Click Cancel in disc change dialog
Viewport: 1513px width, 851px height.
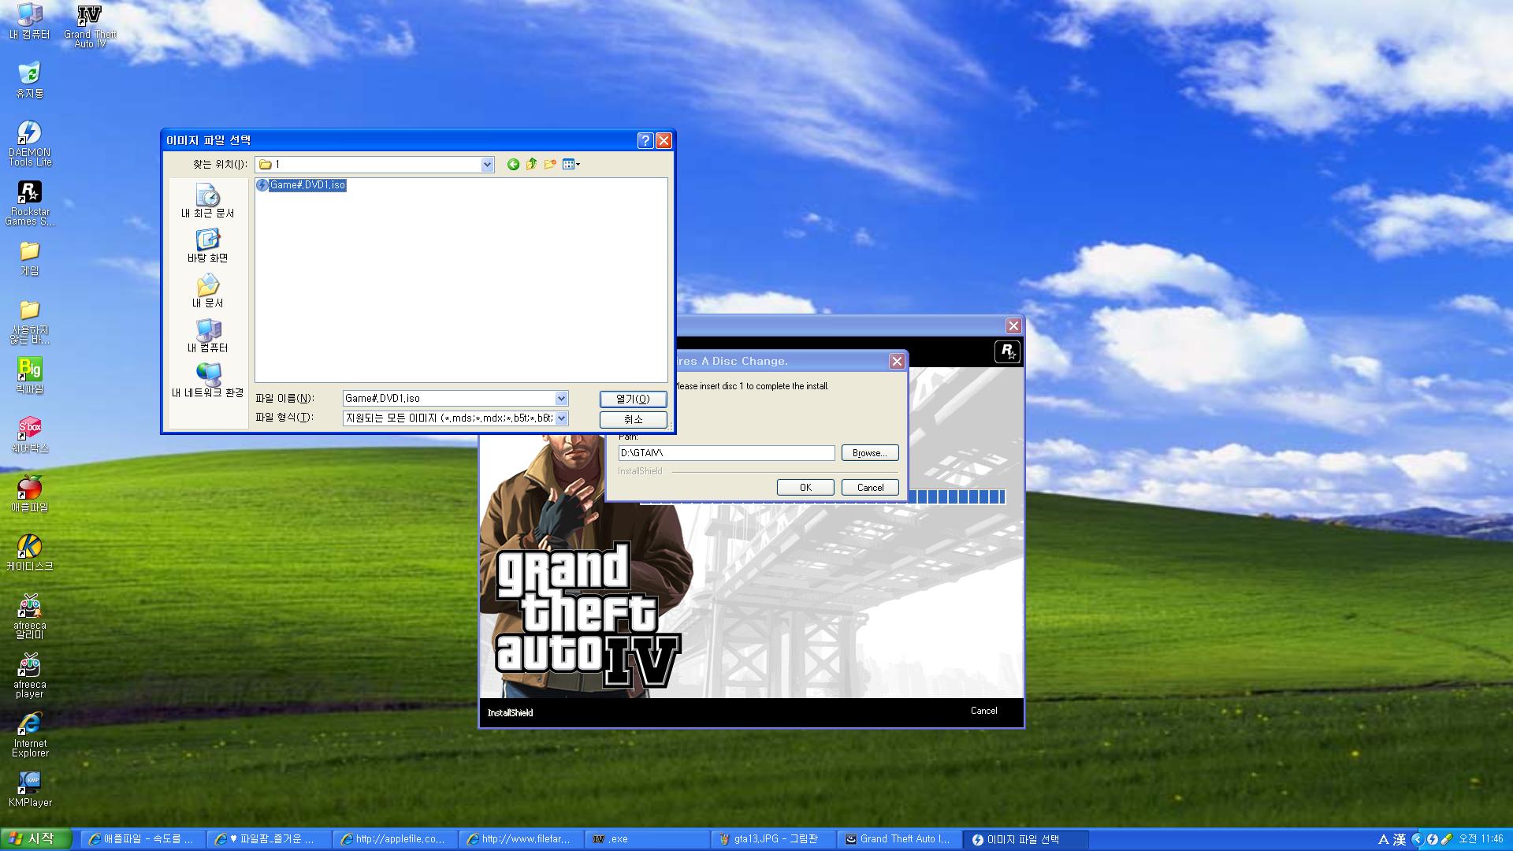click(x=870, y=488)
